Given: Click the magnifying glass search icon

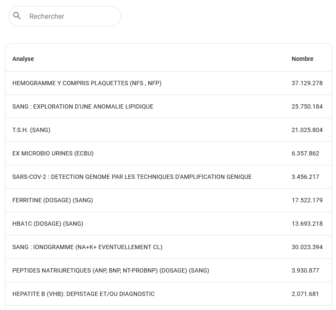Looking at the screenshot, I should point(17,16).
